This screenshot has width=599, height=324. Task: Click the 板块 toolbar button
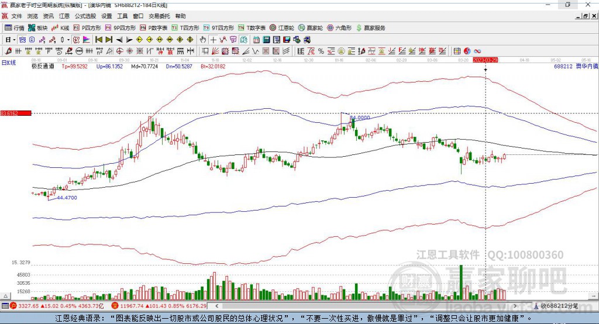[38, 28]
